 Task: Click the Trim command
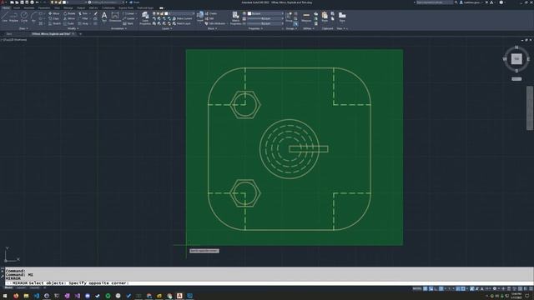(83, 13)
